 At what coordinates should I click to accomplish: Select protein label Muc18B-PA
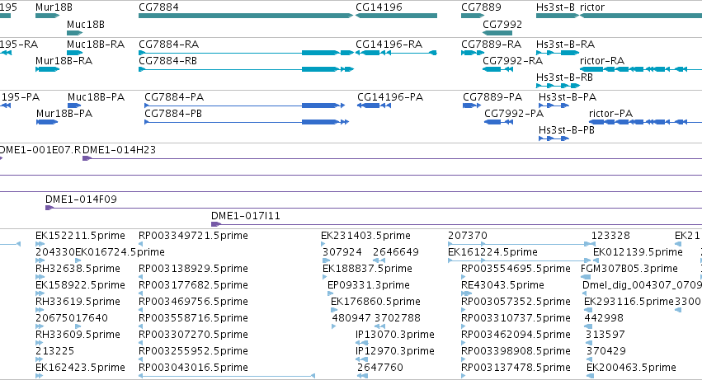96,97
